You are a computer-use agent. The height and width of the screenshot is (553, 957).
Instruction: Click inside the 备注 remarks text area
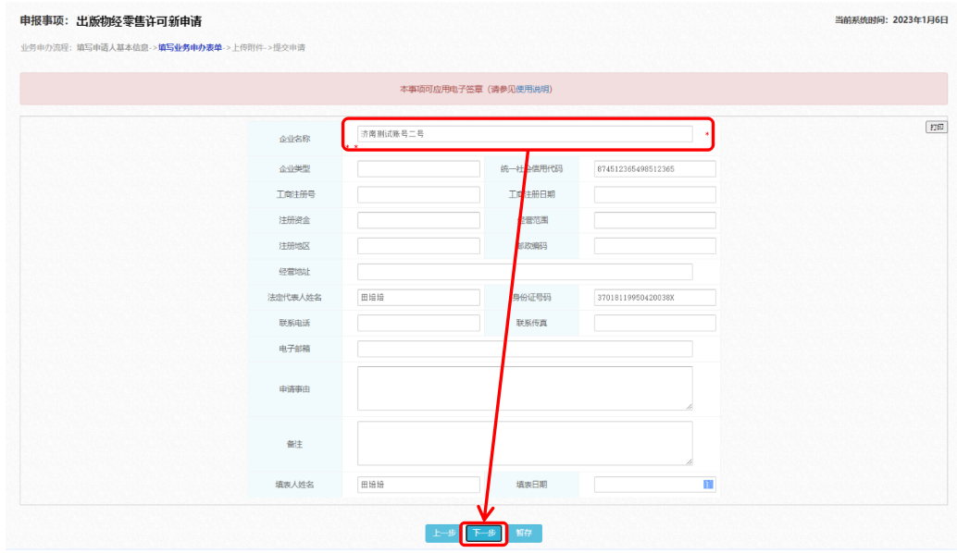pyautogui.click(x=525, y=444)
